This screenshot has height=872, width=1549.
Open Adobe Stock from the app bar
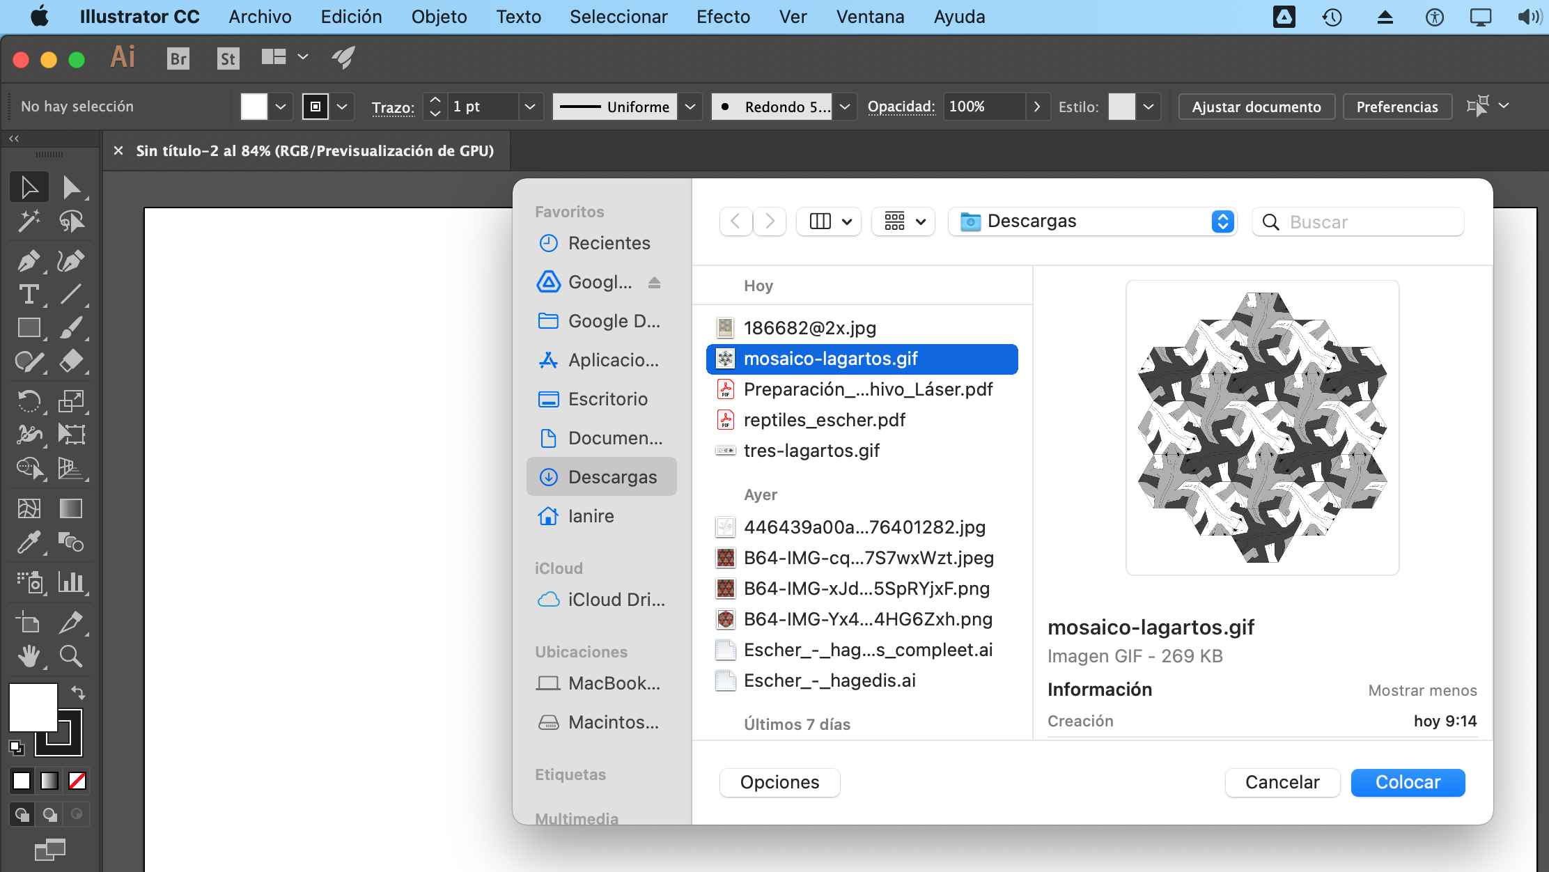pos(228,59)
